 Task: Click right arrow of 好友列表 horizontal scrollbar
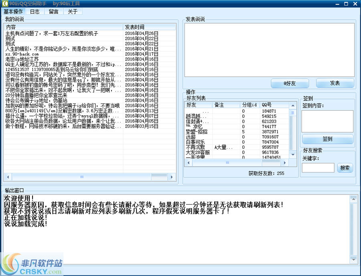[x=284, y=163]
